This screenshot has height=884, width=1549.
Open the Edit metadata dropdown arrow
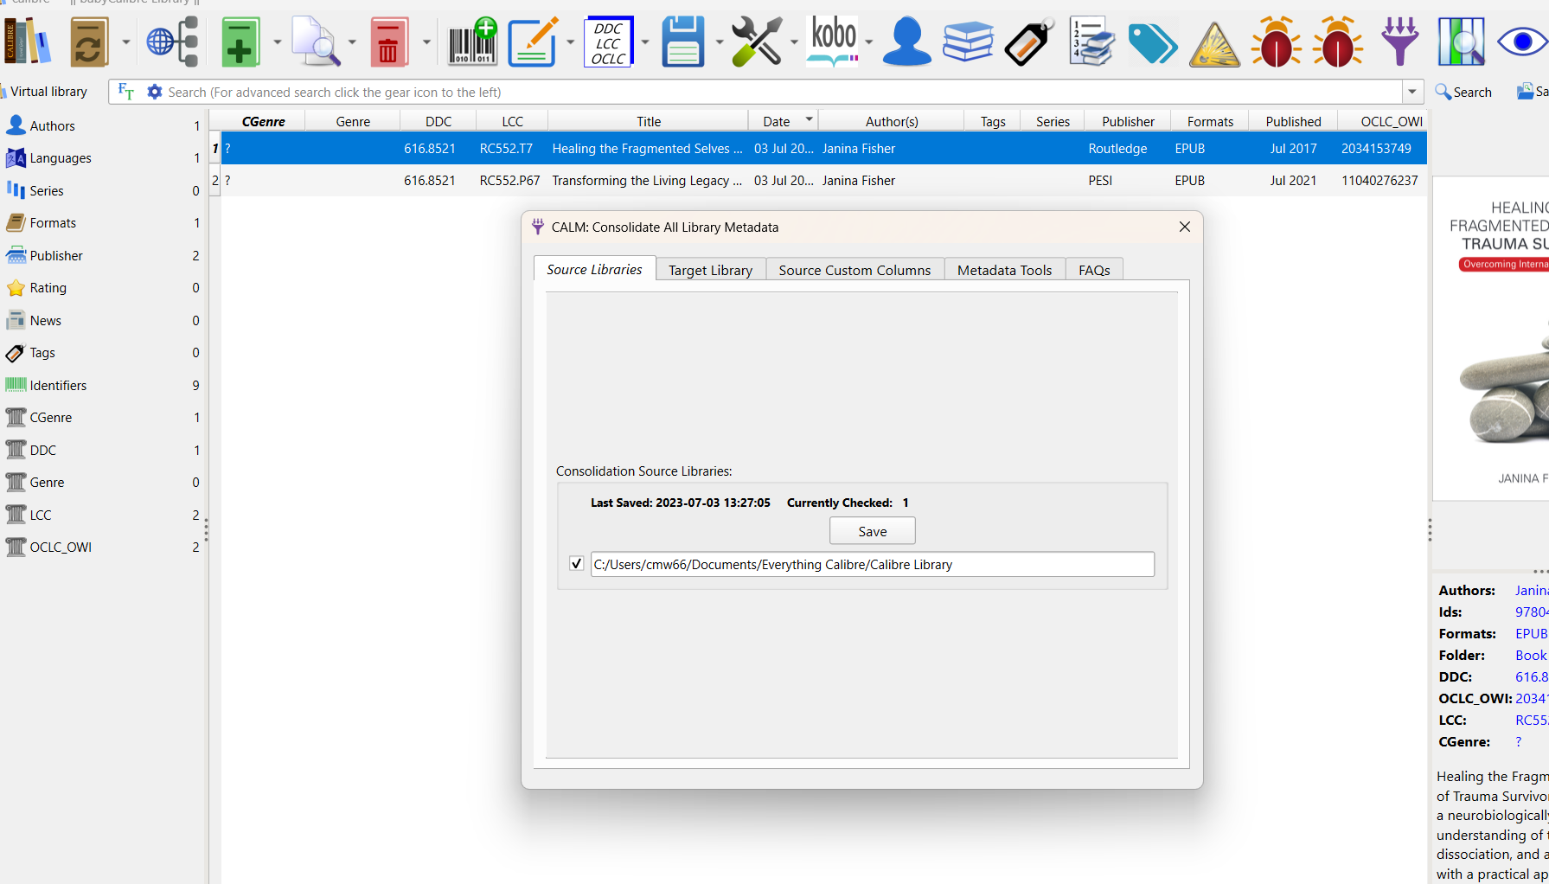coord(570,42)
